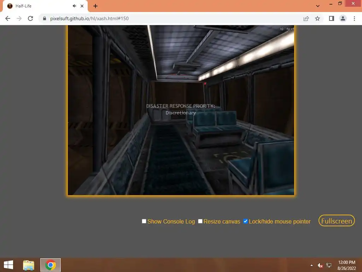This screenshot has height=272, width=362.
Task: Show hidden system tray icons
Action: click(x=312, y=265)
